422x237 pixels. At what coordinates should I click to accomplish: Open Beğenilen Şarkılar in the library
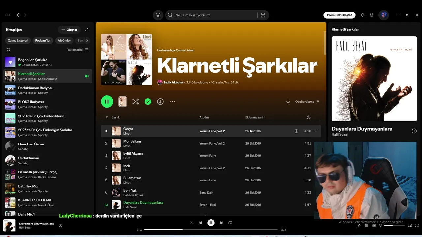48,62
